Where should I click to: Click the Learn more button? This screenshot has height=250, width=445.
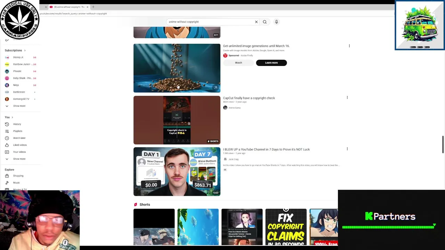click(x=272, y=63)
